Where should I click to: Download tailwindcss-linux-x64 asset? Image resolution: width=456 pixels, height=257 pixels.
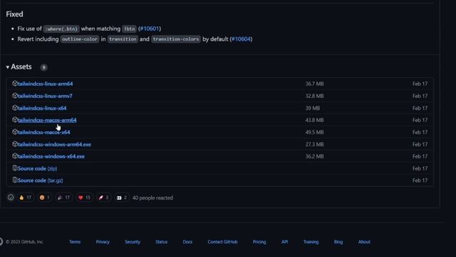click(x=42, y=108)
